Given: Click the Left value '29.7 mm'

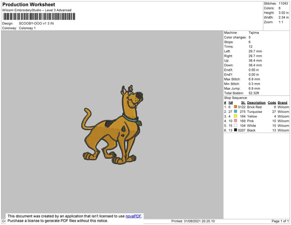Looking at the screenshot, I should point(256,51).
